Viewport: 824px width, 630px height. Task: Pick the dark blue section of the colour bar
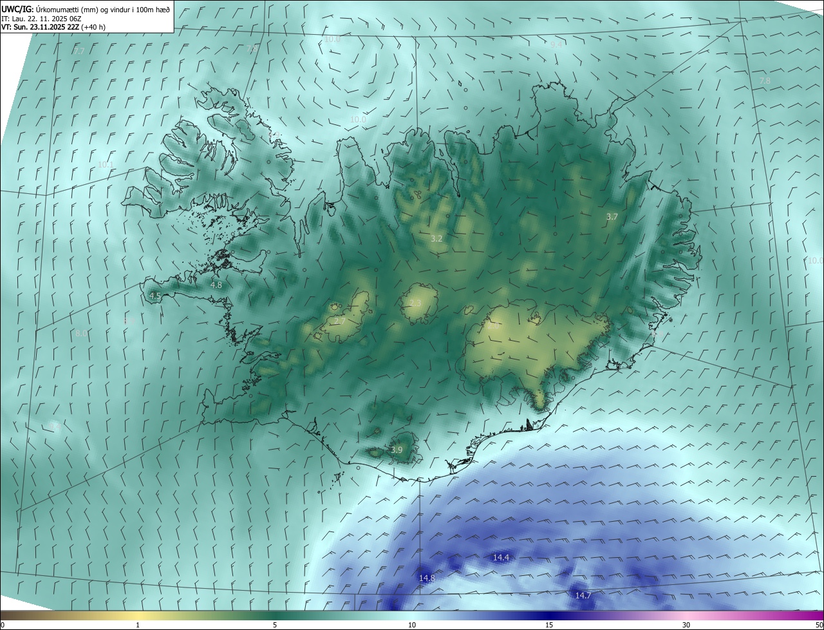[549, 615]
